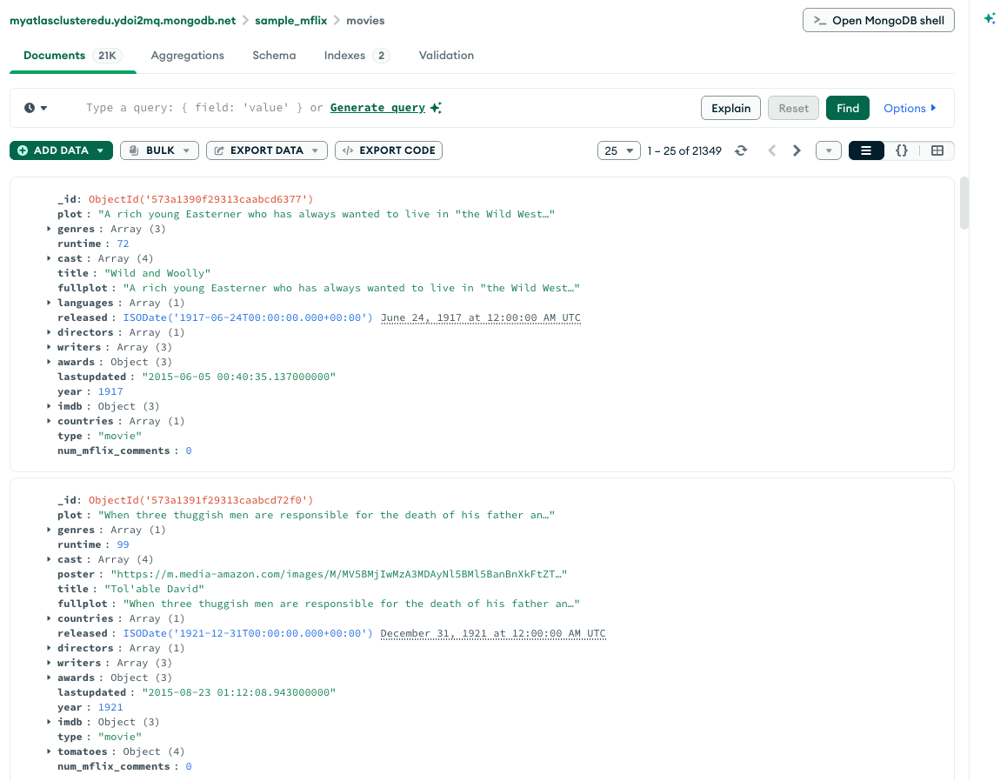The width and height of the screenshot is (1007, 781).
Task: Open the BULK operations dropdown
Action: [x=159, y=150]
